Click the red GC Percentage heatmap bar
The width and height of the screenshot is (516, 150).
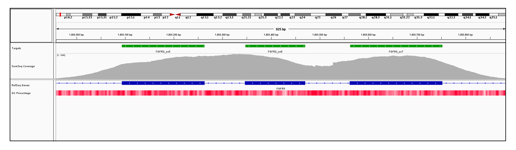281,93
